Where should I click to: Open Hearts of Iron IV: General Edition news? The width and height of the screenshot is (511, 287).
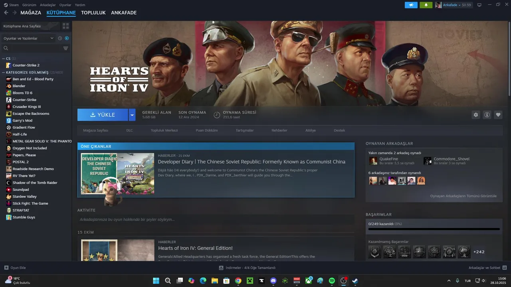click(195, 248)
